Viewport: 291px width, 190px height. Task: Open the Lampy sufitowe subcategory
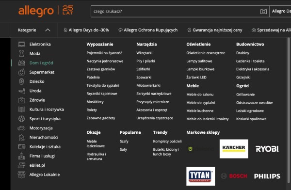point(199,61)
